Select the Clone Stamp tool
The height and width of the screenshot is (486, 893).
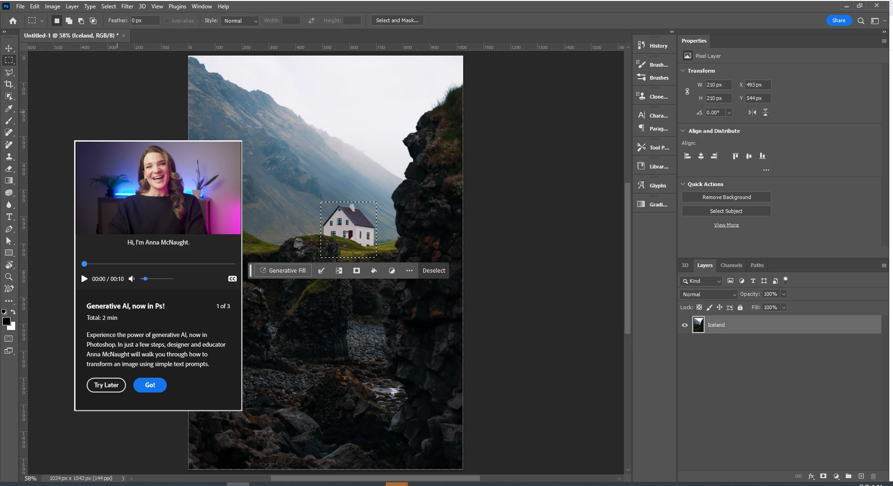(9, 156)
